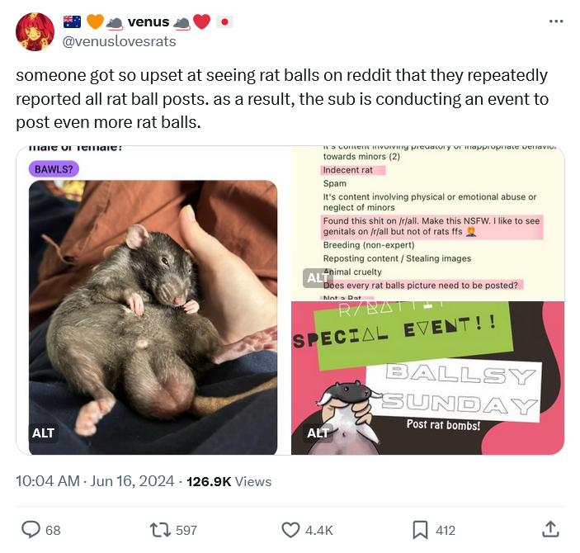Open the tweet timestamp 10:04 AM link

[x=48, y=481]
